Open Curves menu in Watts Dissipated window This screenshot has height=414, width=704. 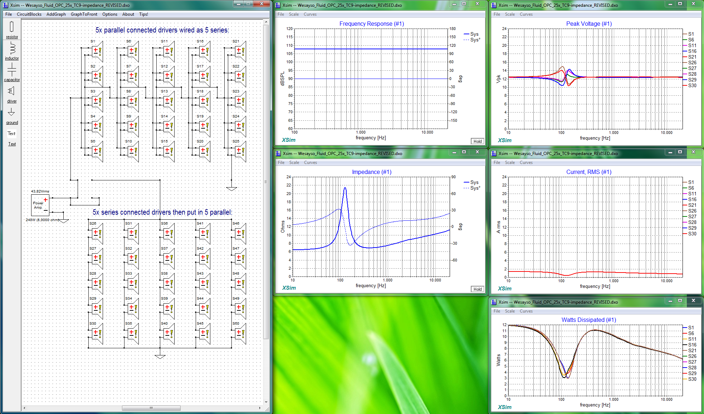coord(526,311)
